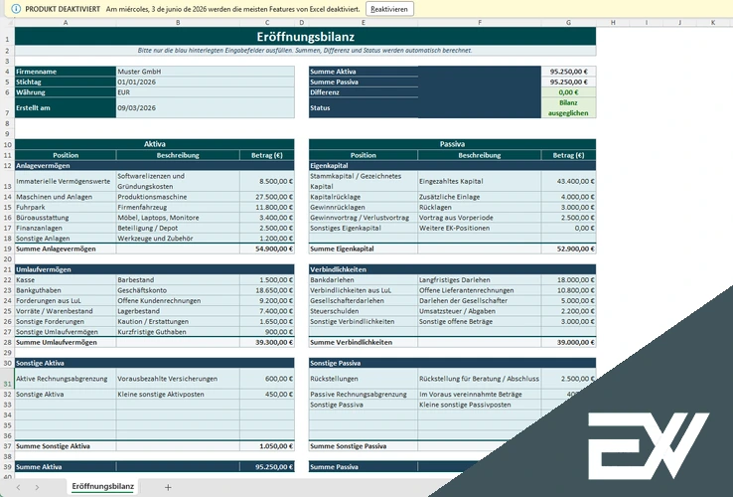Select column E header
This screenshot has height=497, width=733.
click(364, 23)
